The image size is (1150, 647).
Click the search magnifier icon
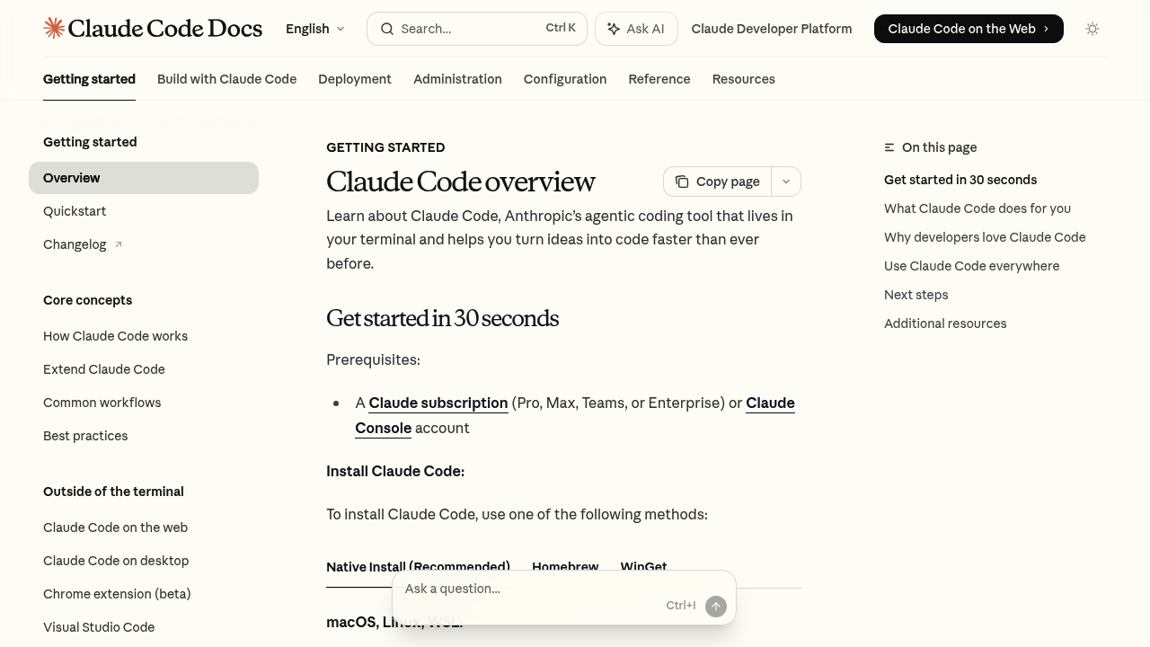coord(387,29)
